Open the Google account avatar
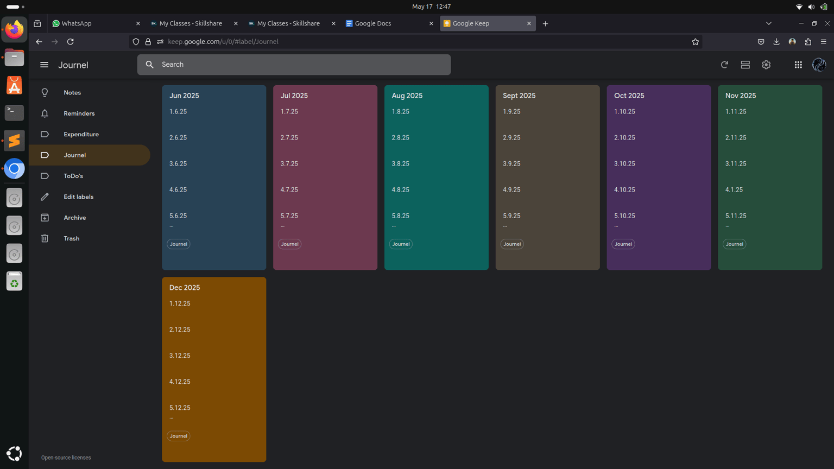 coord(819,65)
